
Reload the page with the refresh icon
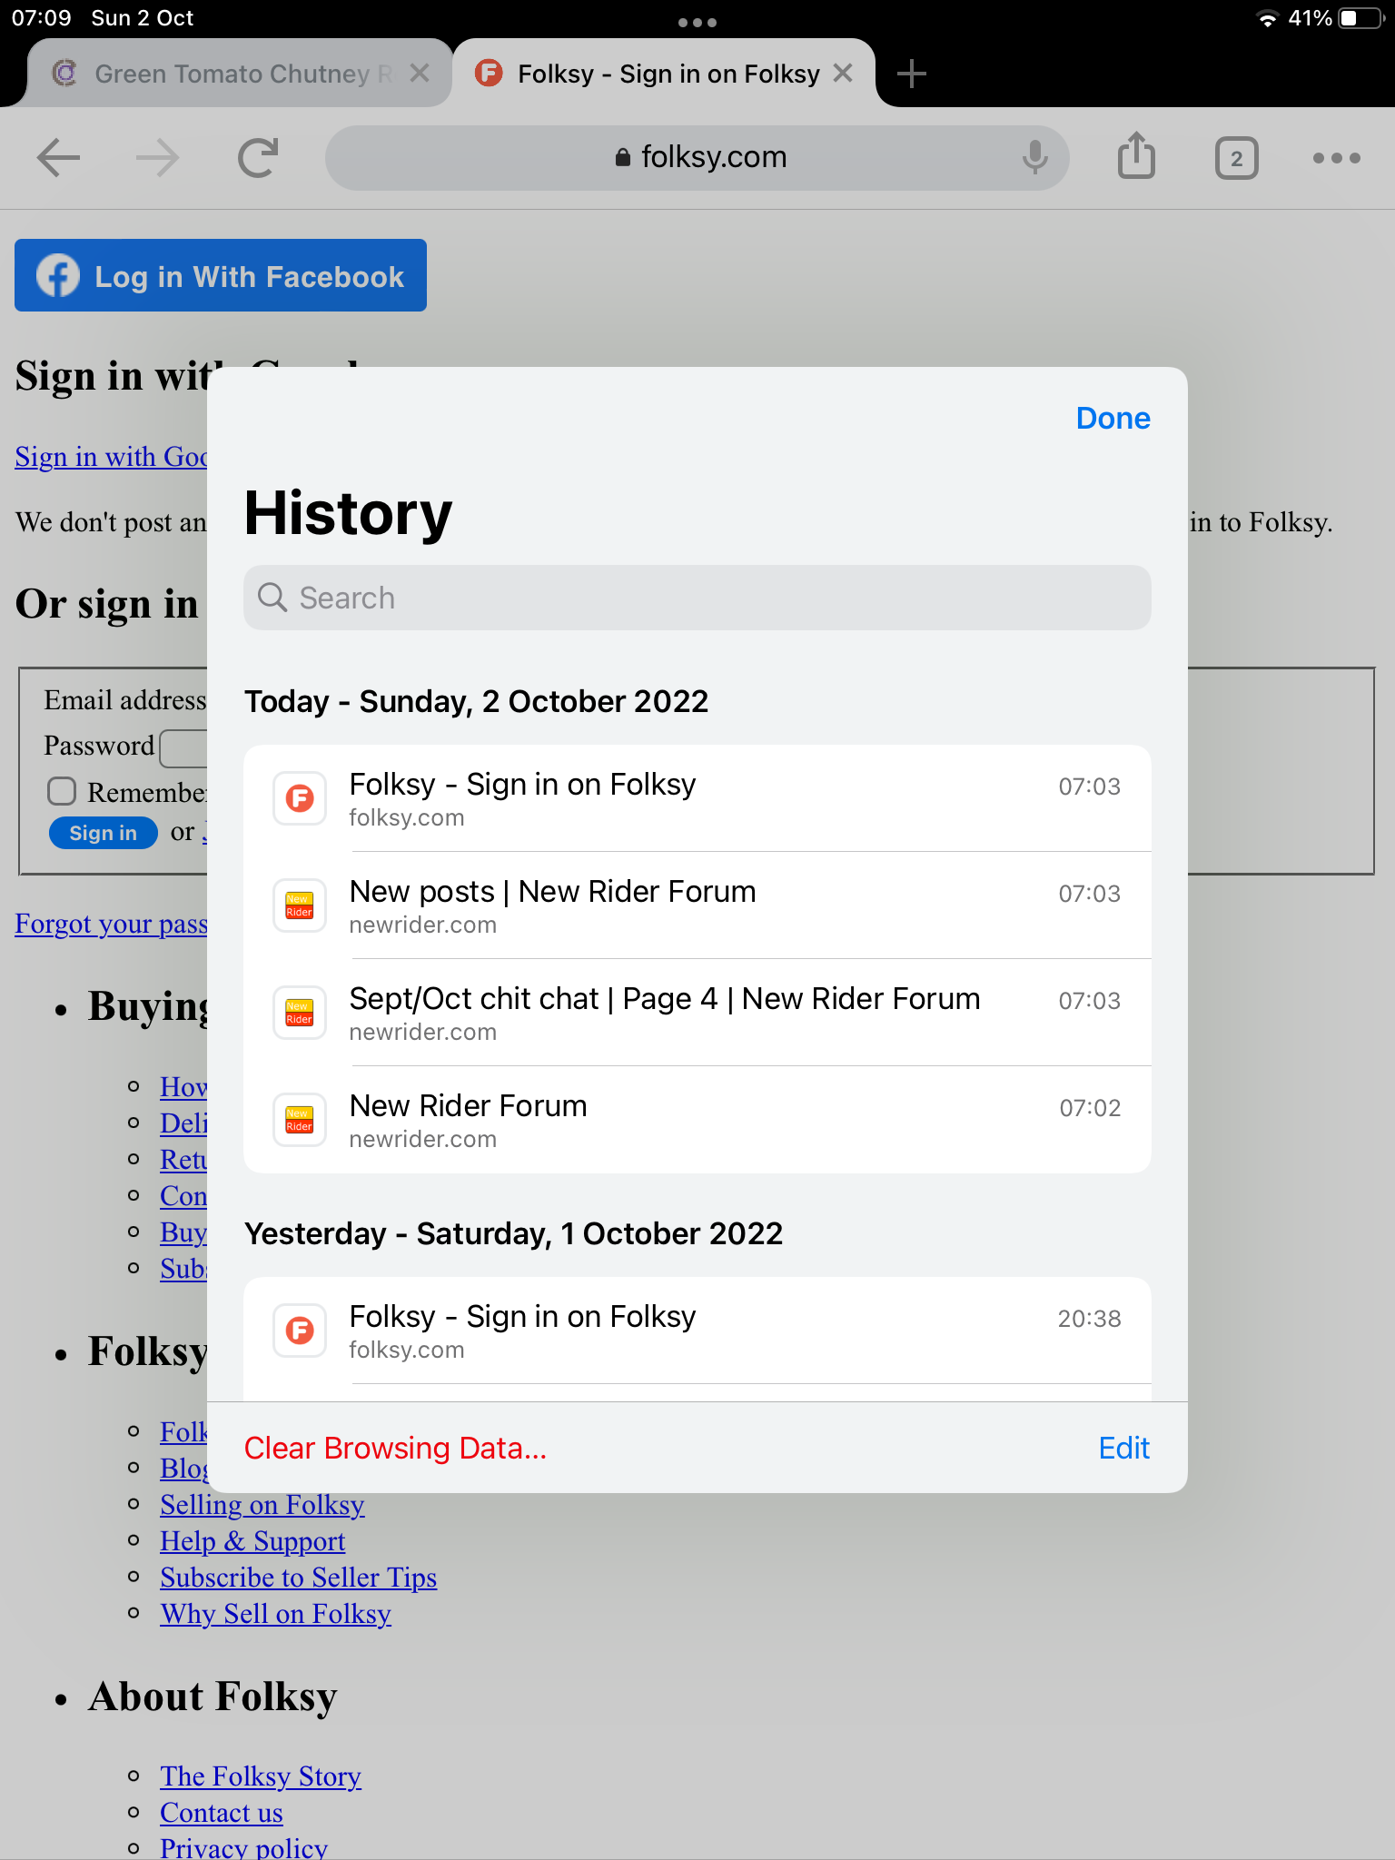click(258, 158)
